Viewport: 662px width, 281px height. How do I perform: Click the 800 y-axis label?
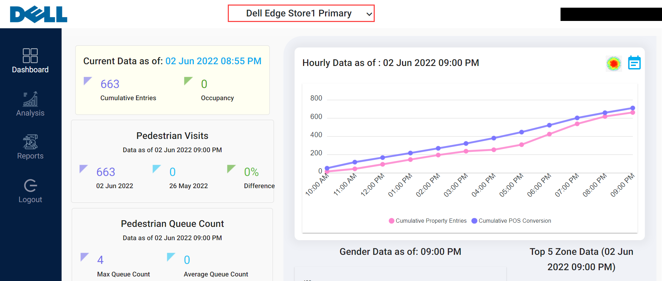[x=316, y=98]
